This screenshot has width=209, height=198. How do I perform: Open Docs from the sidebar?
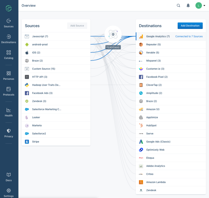[9, 177]
